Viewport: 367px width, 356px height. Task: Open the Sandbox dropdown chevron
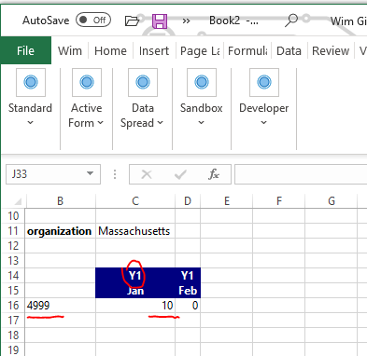pyautogui.click(x=202, y=123)
